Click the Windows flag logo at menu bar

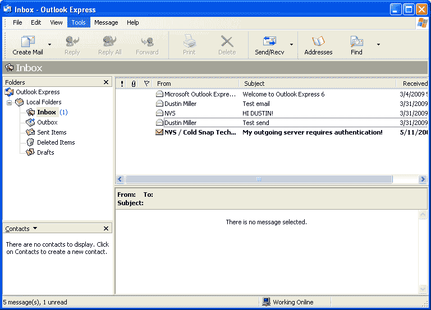click(x=422, y=23)
